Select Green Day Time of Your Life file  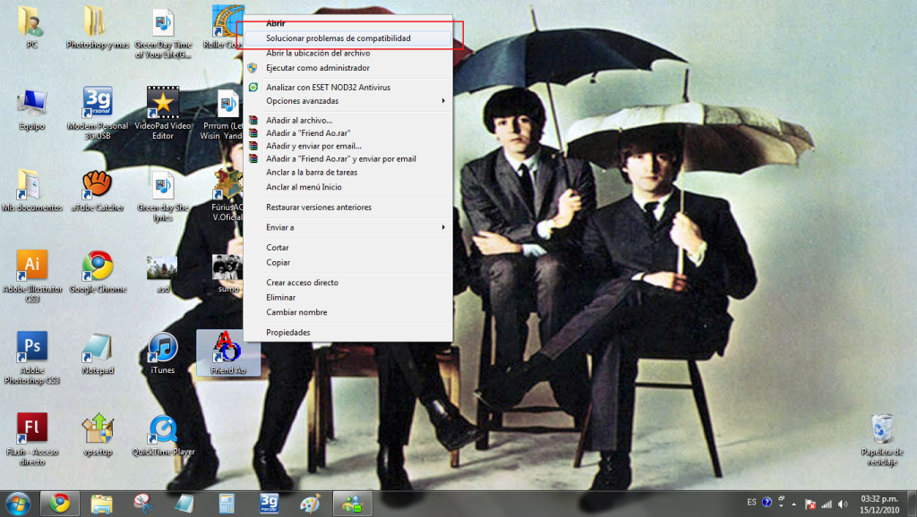pyautogui.click(x=163, y=33)
